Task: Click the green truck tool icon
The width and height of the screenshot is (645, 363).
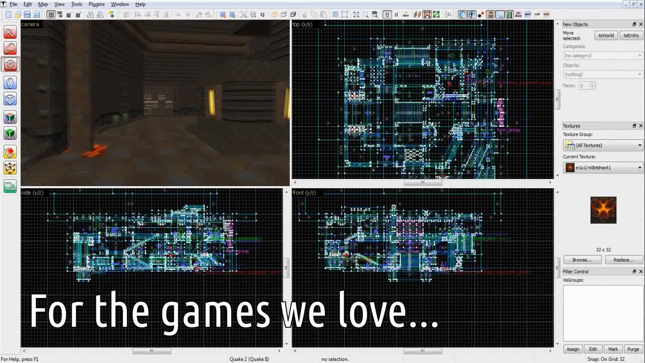Action: (x=10, y=186)
